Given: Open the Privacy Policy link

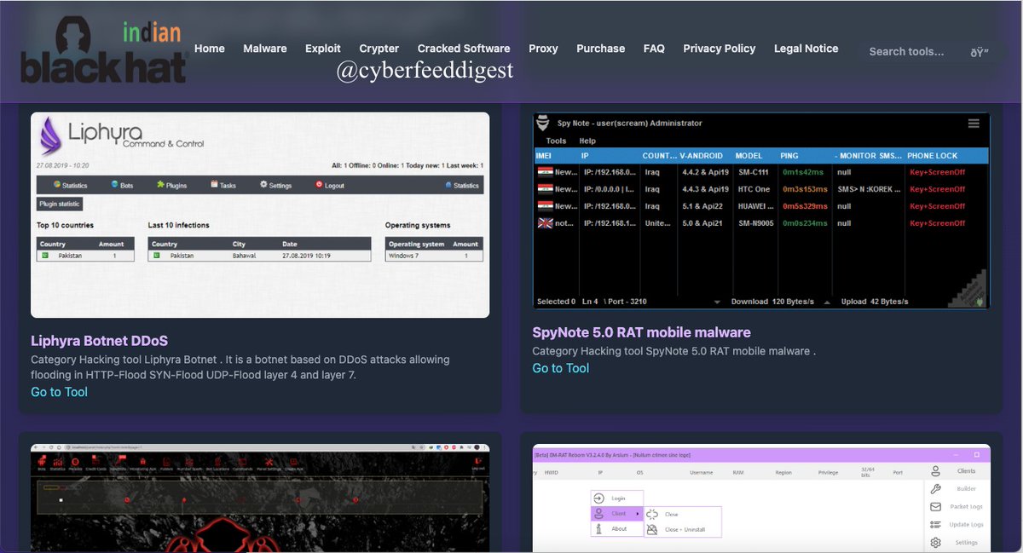Looking at the screenshot, I should click(720, 49).
